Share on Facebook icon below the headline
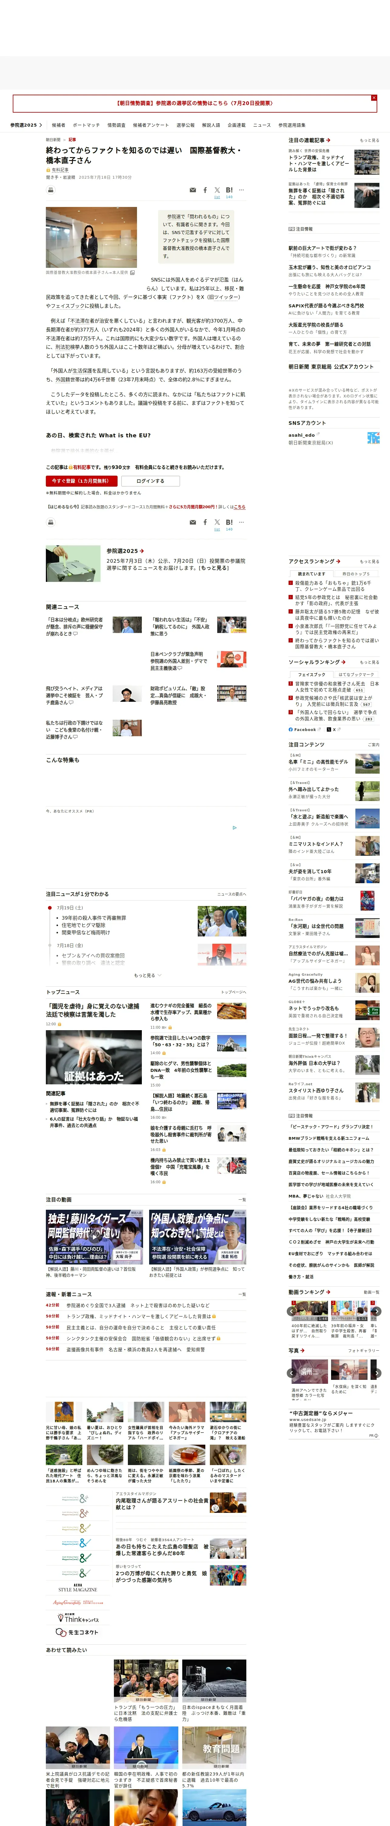This screenshot has width=390, height=1826. [205, 190]
